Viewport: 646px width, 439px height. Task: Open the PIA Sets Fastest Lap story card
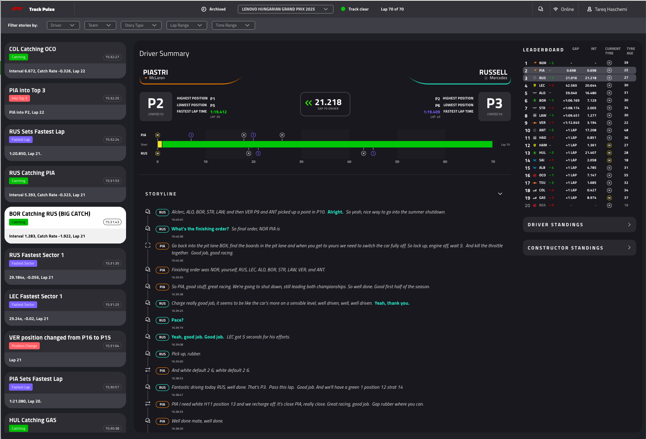click(65, 390)
